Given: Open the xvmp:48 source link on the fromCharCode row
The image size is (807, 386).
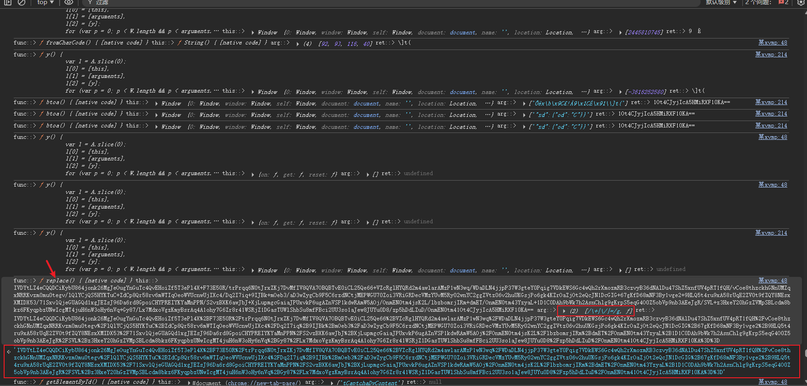Looking at the screenshot, I should 773,43.
